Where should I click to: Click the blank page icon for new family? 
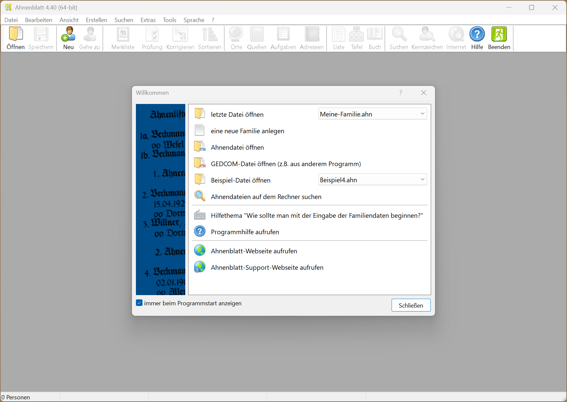pos(200,130)
